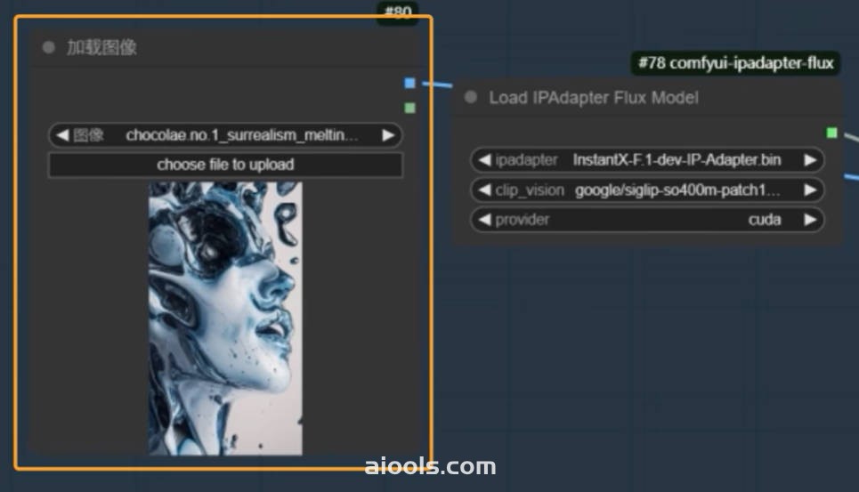Click the blue image output port of 加载图像 node
Screen dimensions: 859x492
(x=409, y=83)
